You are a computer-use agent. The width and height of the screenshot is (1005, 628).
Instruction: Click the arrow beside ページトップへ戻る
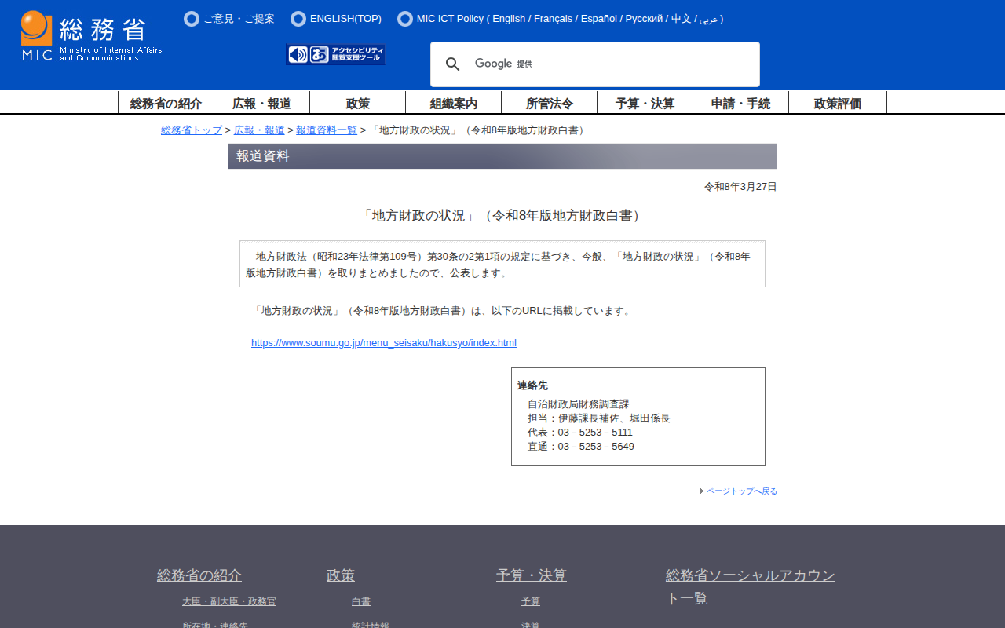tap(701, 491)
